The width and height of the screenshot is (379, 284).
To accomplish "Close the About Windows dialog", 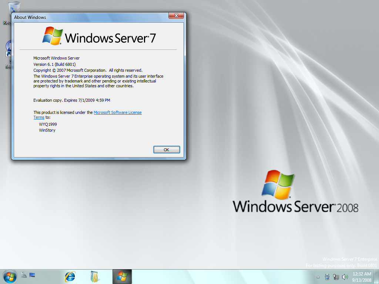I will [176, 16].
